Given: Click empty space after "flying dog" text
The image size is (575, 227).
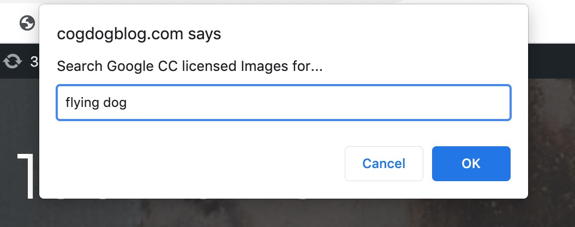Looking at the screenshot, I should tap(315, 103).
